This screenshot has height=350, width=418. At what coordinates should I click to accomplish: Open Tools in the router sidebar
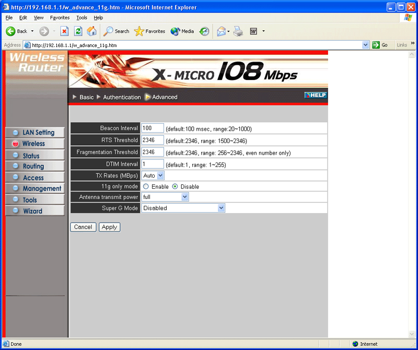coord(35,200)
